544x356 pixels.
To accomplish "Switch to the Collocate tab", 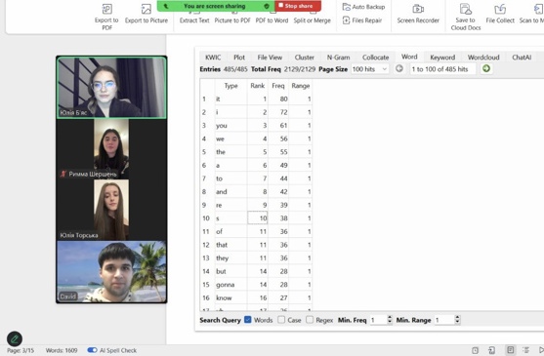I will (x=375, y=58).
